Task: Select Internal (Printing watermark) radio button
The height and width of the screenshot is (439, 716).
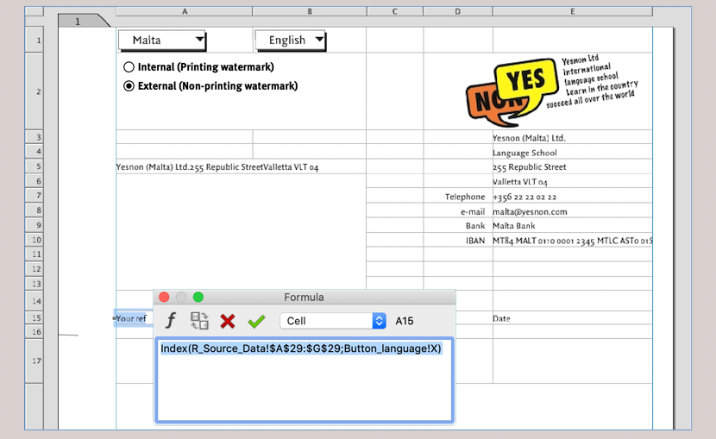Action: (x=129, y=67)
